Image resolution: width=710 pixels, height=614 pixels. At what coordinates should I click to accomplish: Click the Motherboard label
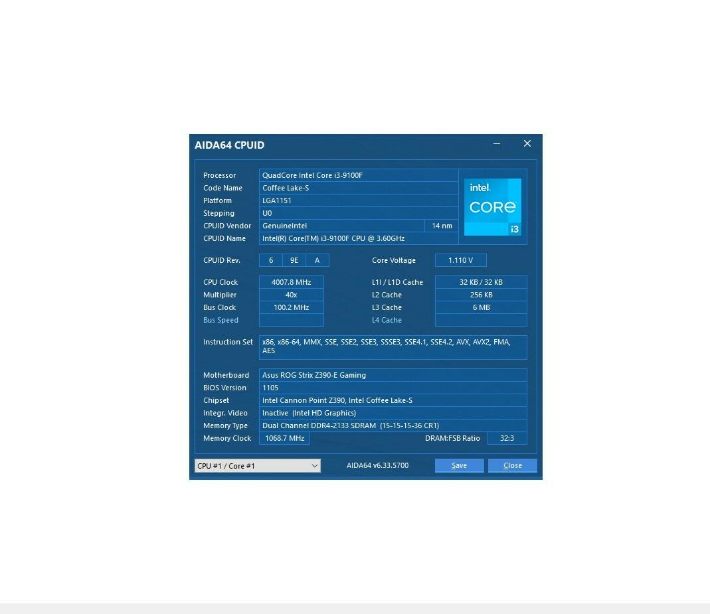pos(226,375)
